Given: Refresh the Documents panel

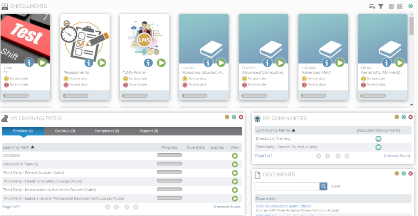Looking at the screenshot, I should [x=404, y=174].
